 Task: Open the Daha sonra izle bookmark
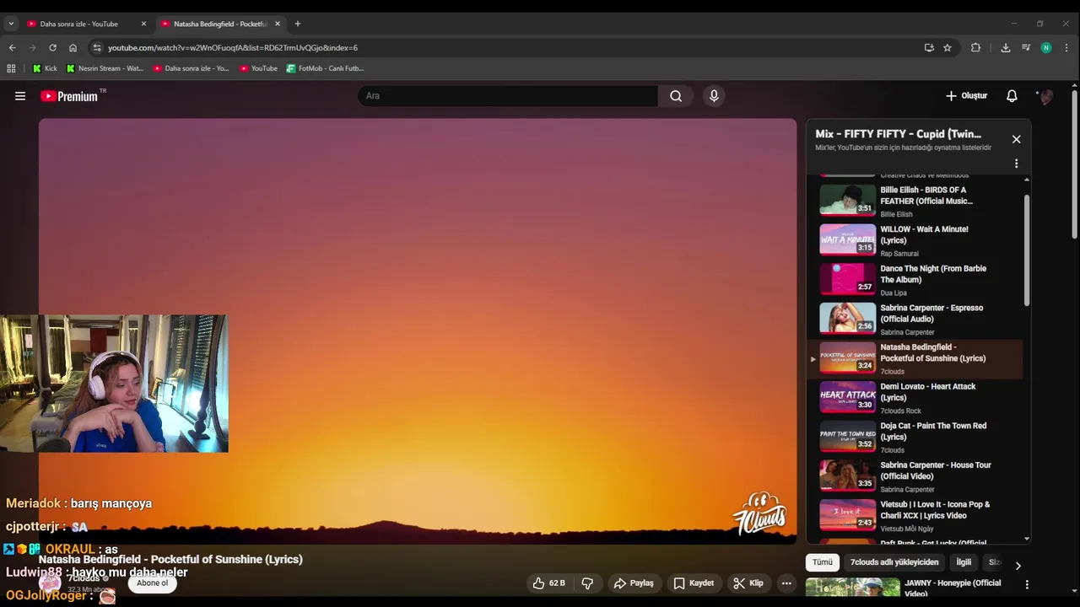191,68
